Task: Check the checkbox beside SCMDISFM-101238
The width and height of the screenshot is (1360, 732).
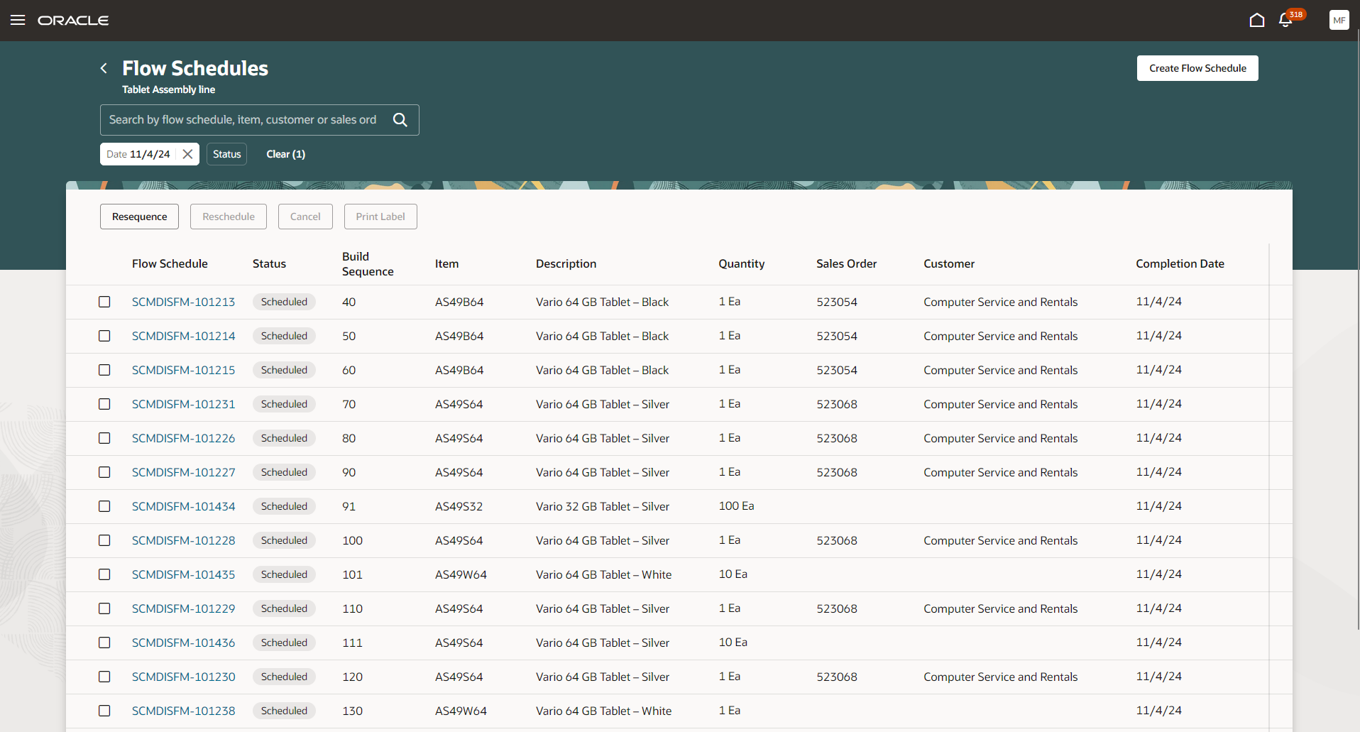Action: [104, 710]
